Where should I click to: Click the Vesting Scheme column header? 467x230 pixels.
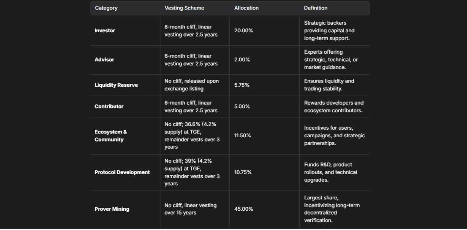point(184,8)
